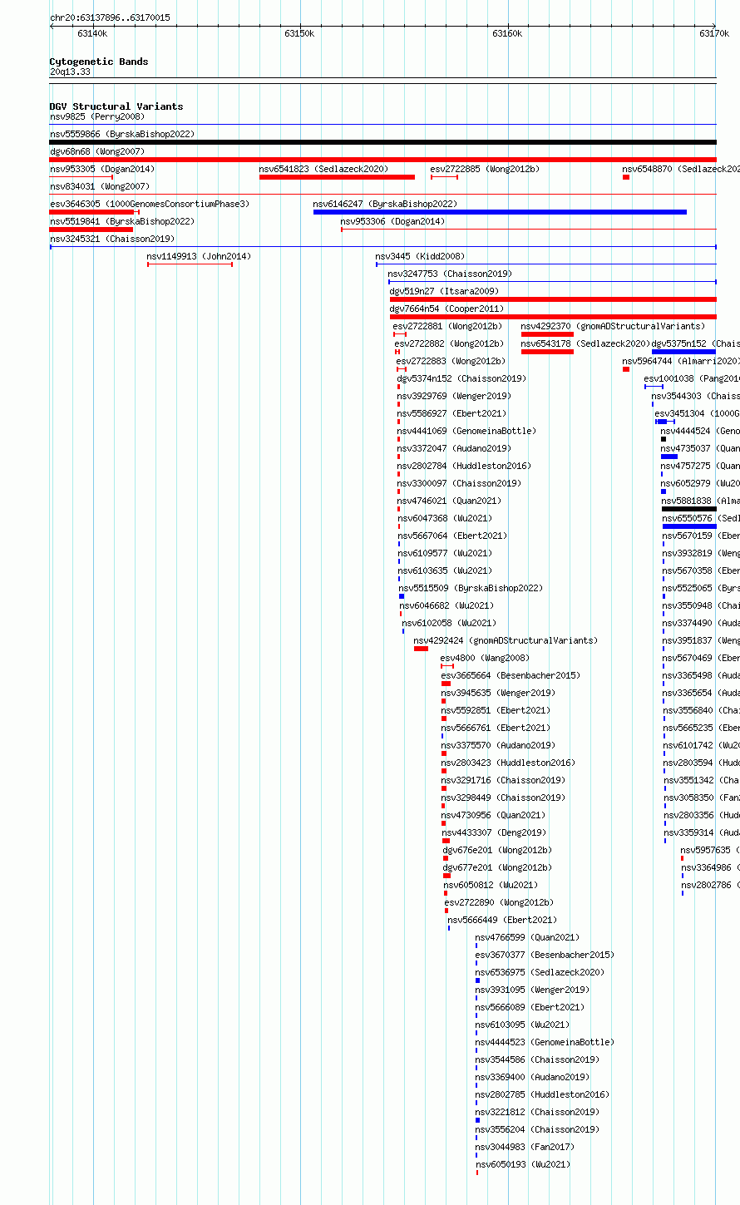Click nsv2803423 (Huddleston2016) label
Image resolution: width=740 pixels, height=1205 pixels.
tap(508, 763)
